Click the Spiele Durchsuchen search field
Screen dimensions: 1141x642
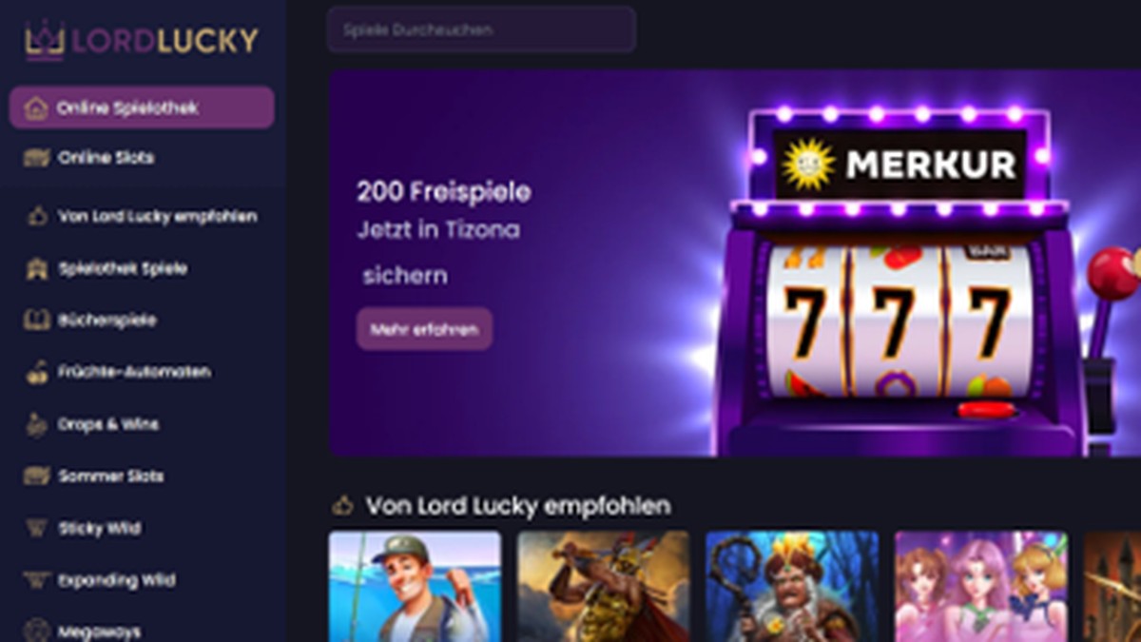481,29
